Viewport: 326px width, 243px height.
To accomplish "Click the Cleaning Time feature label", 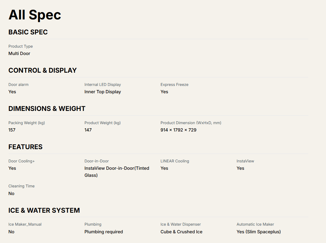I will pos(21,186).
